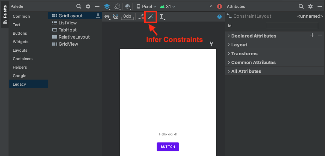Viewport: 325px width, 156px height.
Task: Select the Hello World! text view
Action: coord(168,134)
